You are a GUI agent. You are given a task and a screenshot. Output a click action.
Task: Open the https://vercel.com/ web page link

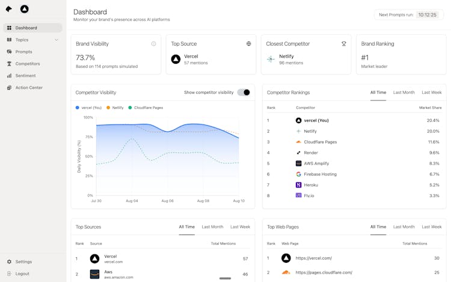[313, 258]
